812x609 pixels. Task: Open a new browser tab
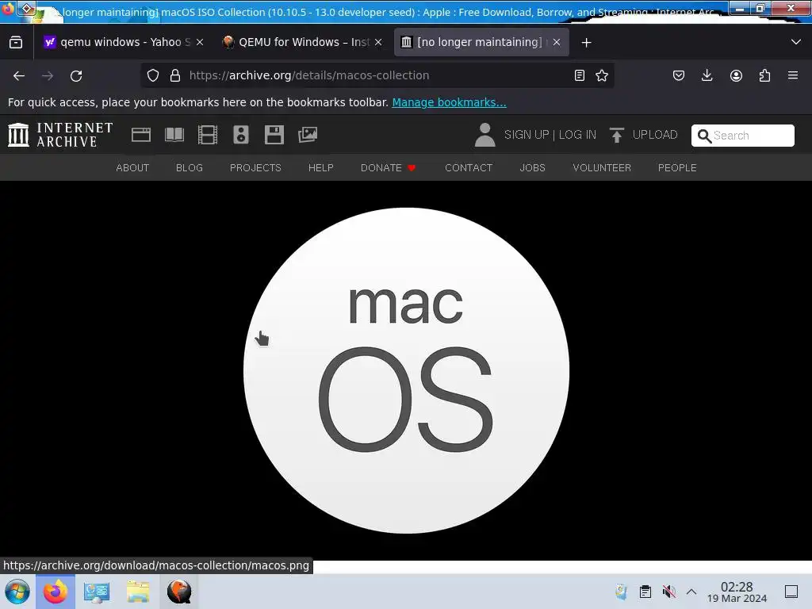coord(586,43)
